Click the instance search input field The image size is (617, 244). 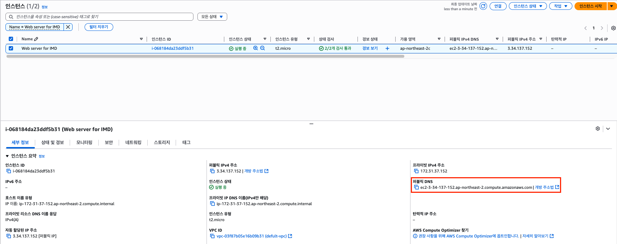[102, 17]
